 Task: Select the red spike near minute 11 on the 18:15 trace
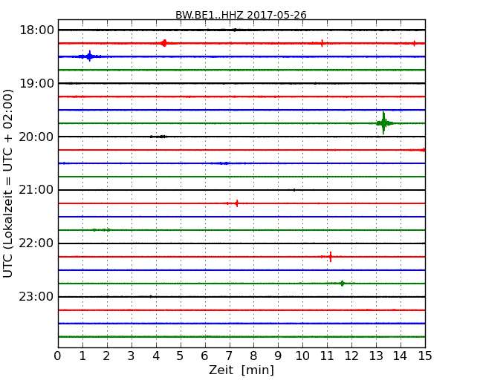[322, 43]
